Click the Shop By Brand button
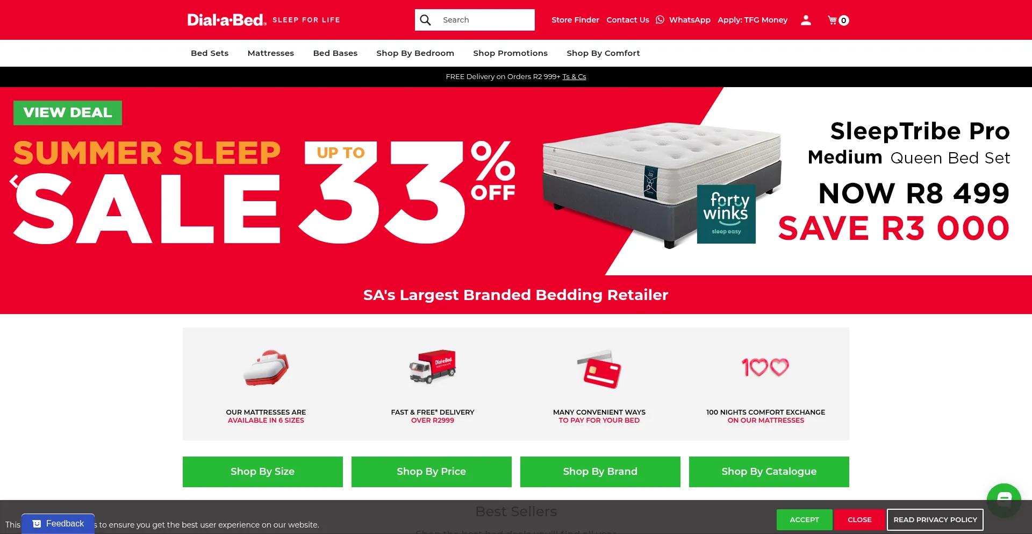Viewport: 1032px width, 534px height. (600, 472)
